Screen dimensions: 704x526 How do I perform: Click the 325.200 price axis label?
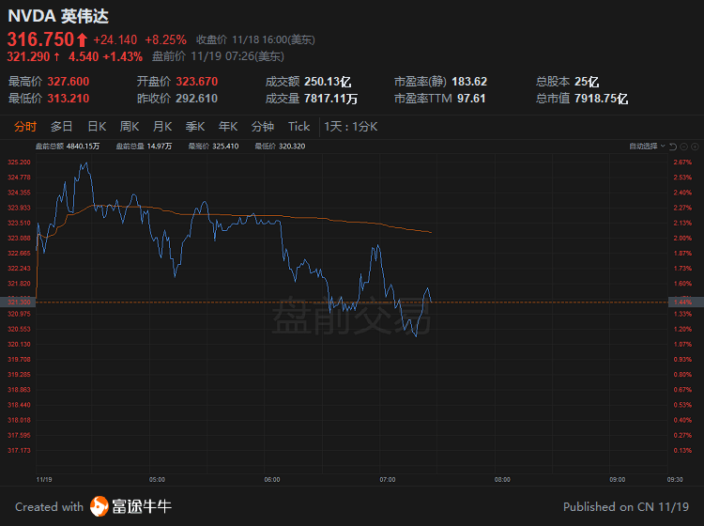click(20, 162)
